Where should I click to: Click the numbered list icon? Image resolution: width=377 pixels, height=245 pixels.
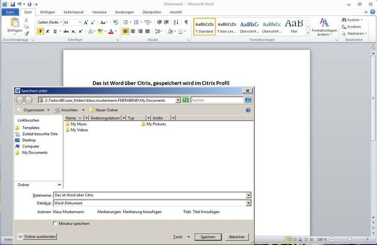(x=136, y=22)
